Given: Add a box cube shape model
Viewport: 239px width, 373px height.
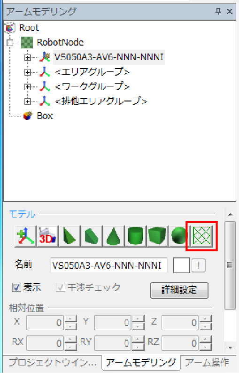Looking at the screenshot, I should (x=157, y=236).
